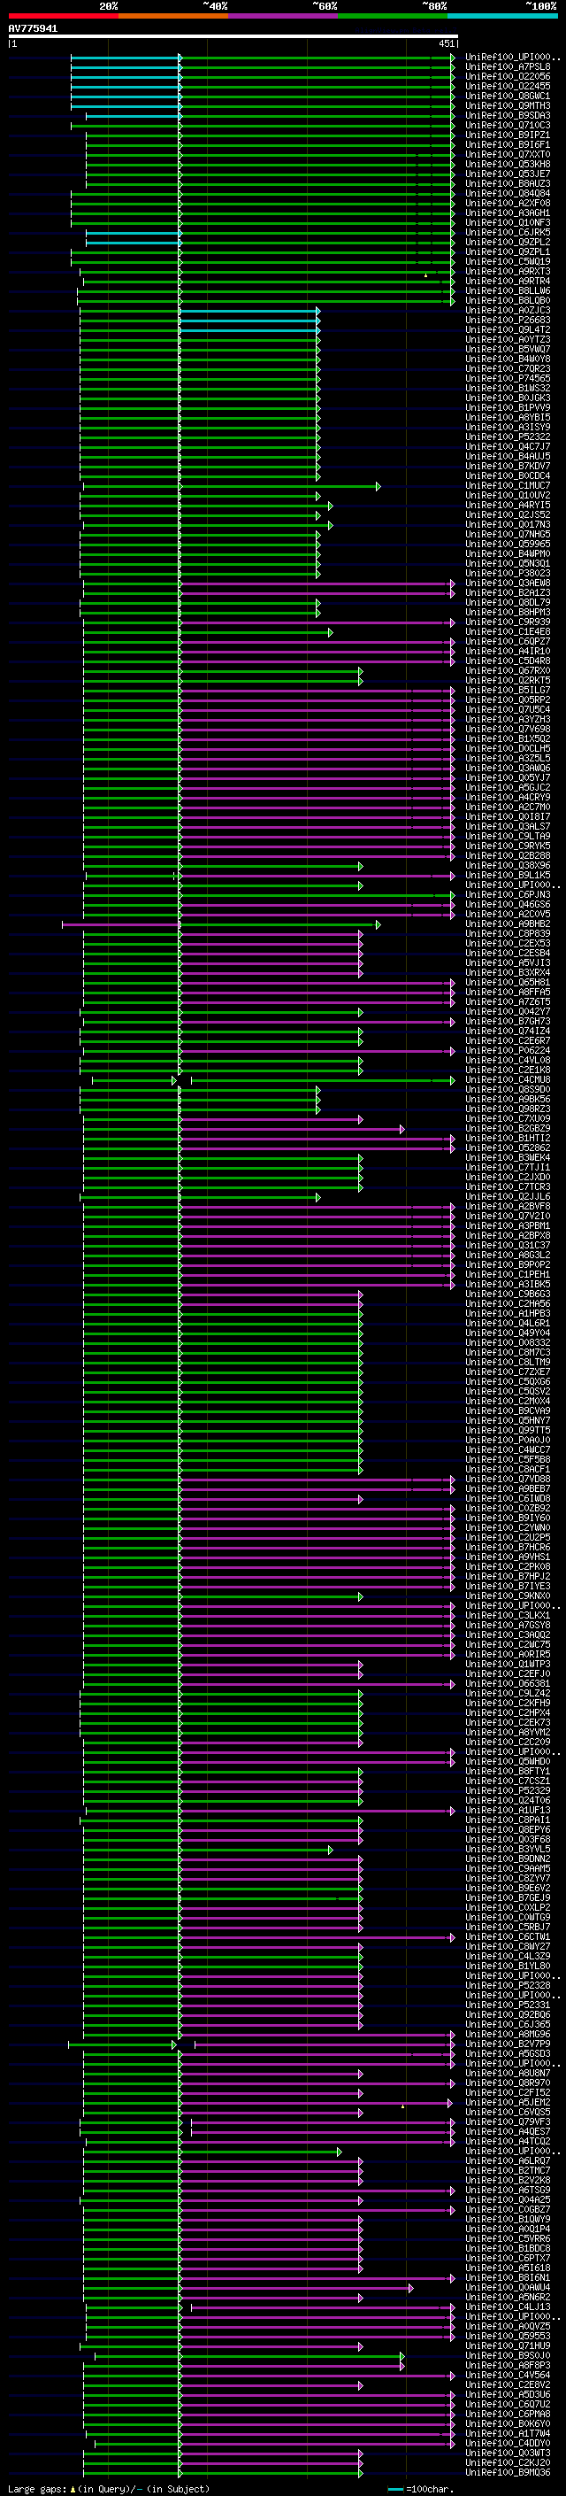Open hit UniRef100_A3PBM1

[x=508, y=1225]
